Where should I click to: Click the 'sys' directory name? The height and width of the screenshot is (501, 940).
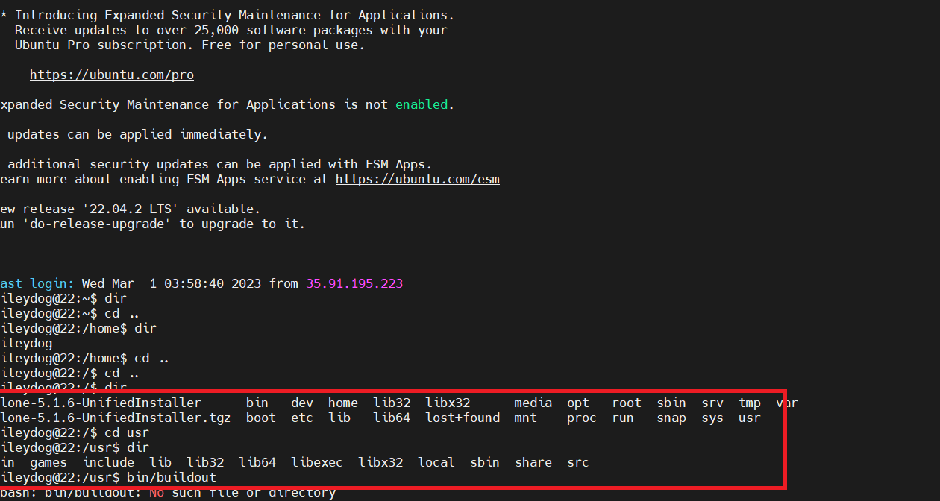click(712, 417)
